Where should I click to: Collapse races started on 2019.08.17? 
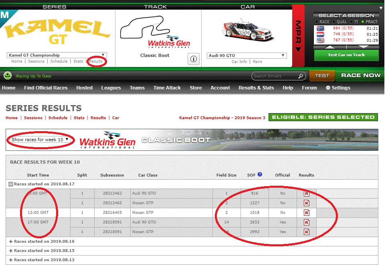[x=10, y=184]
